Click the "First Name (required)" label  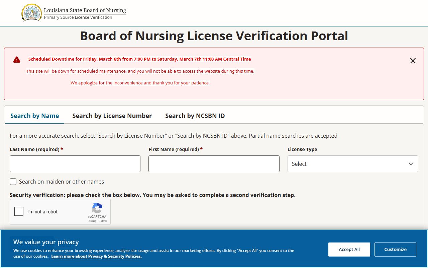click(176, 149)
